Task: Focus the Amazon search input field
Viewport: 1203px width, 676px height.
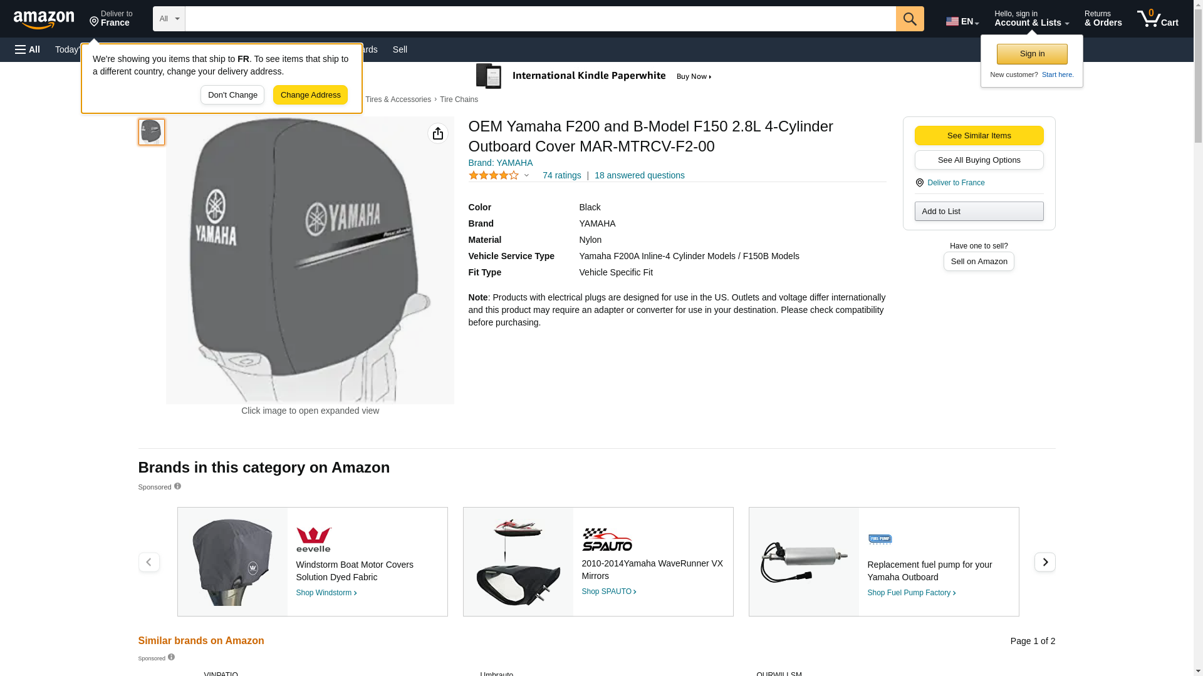Action: 541,19
